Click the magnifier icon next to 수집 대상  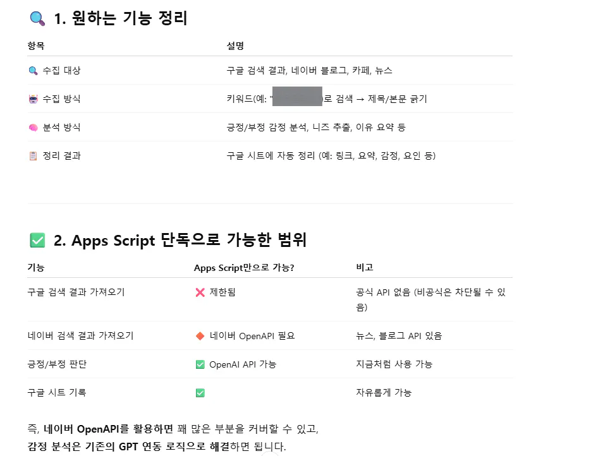pyautogui.click(x=33, y=71)
